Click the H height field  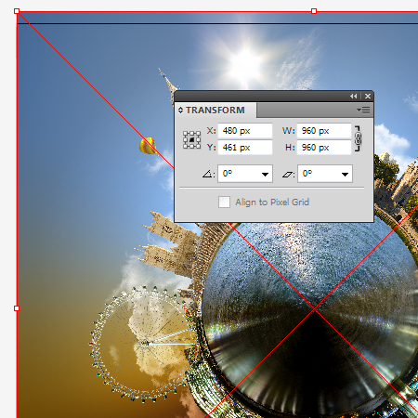pos(324,148)
